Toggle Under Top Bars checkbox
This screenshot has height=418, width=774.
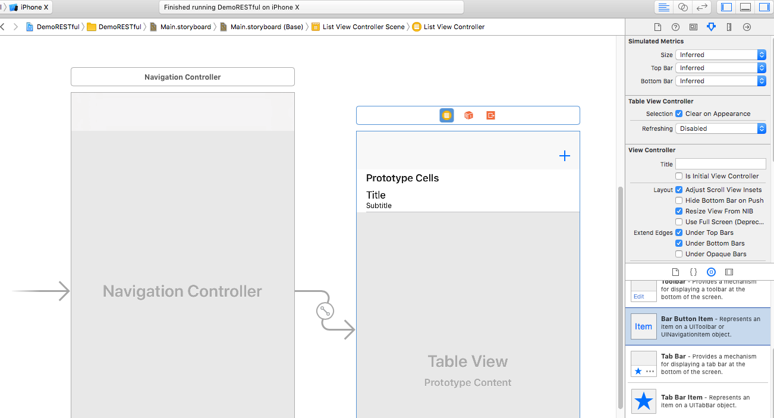(x=679, y=232)
